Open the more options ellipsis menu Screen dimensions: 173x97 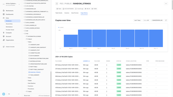pos(166,4)
